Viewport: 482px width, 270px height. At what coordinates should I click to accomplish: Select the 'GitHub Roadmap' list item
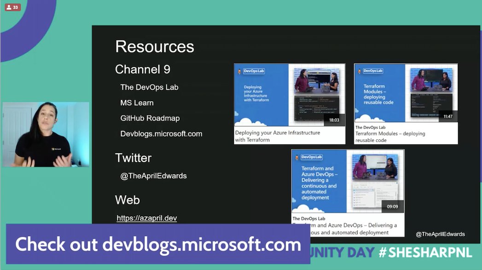pos(150,118)
